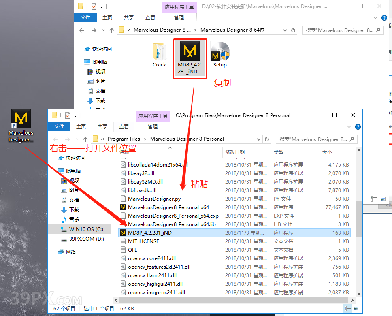This screenshot has height=316, width=392.
Task: Click properties icon in front window title bar
Action: pyautogui.click(x=68, y=115)
